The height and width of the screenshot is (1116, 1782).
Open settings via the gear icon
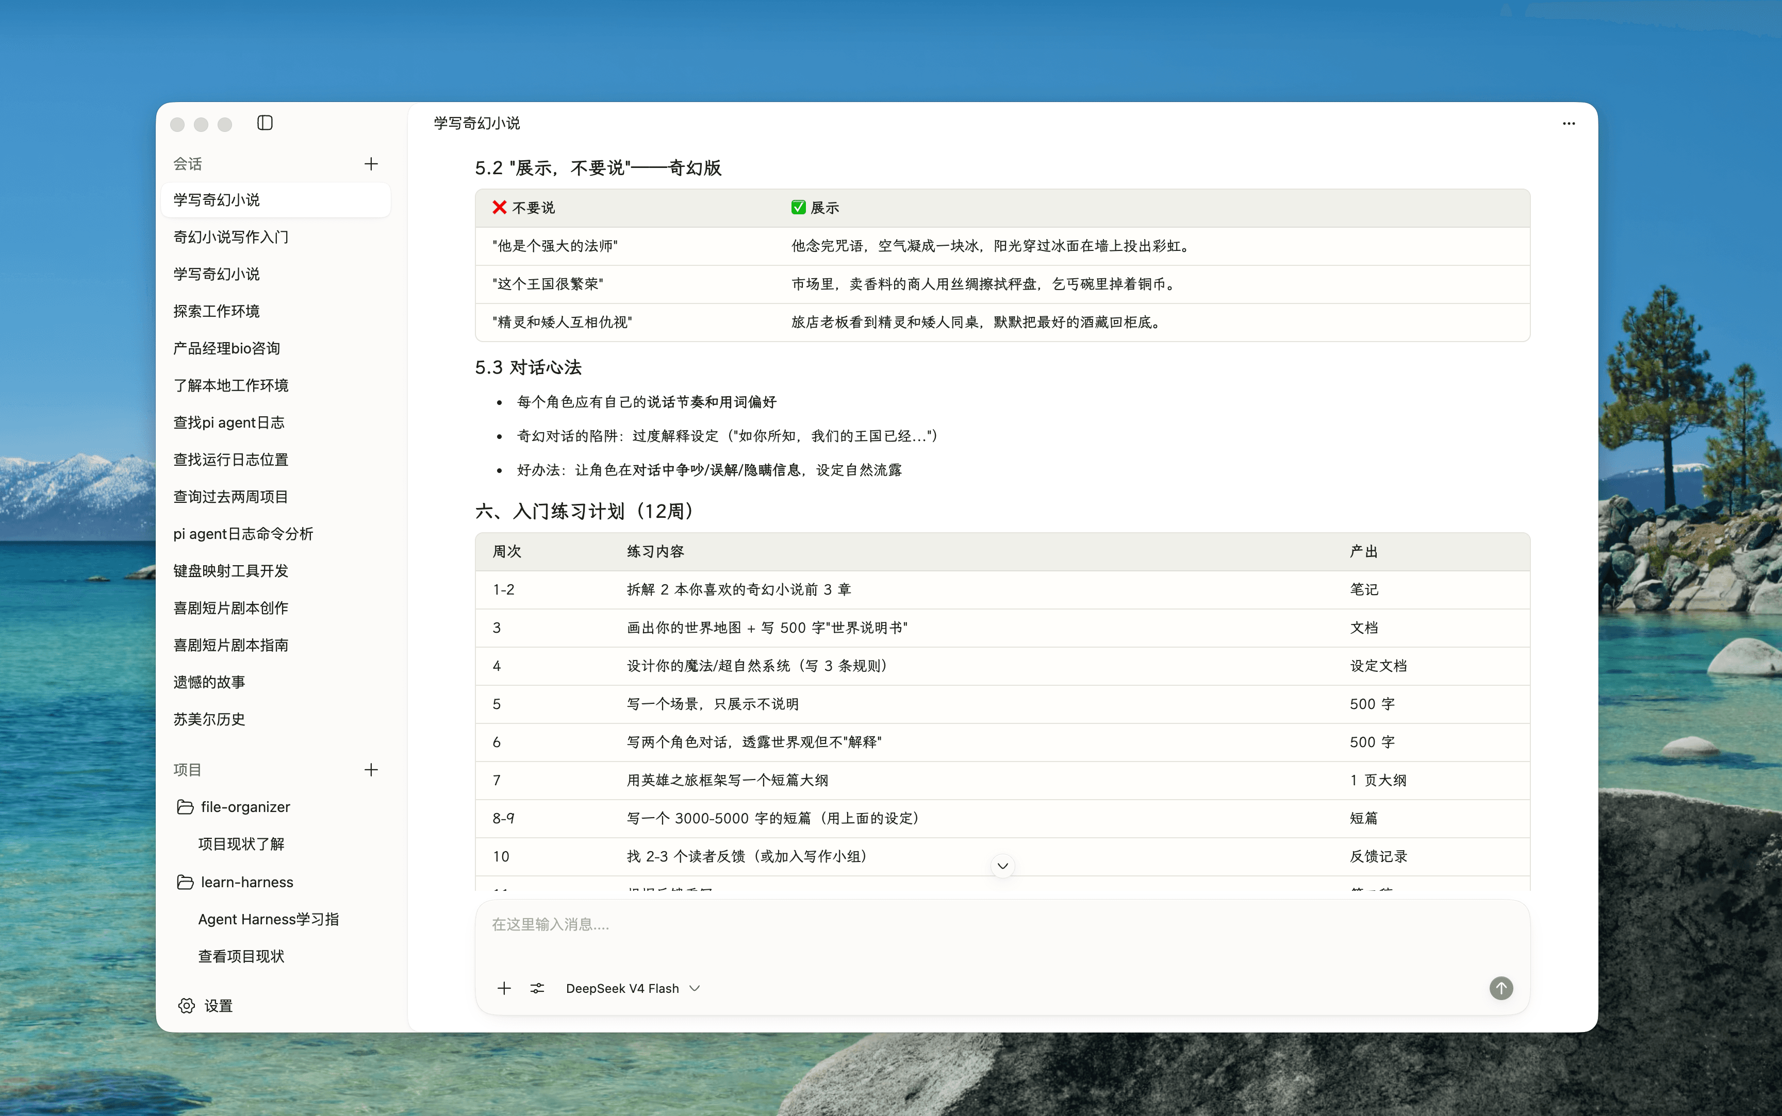pos(187,1005)
